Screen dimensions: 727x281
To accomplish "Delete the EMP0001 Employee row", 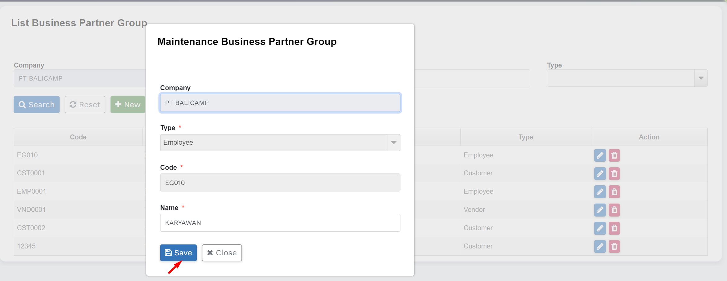I will (614, 192).
